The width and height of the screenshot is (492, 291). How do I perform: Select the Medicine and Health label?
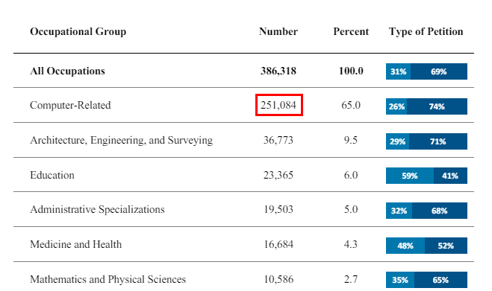75,244
